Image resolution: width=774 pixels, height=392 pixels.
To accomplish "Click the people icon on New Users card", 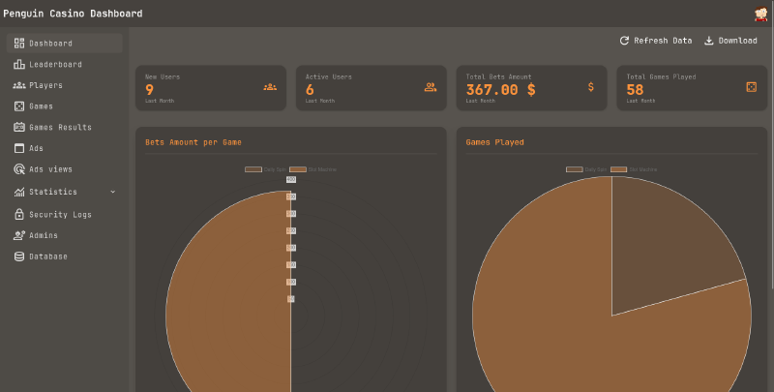I will click(x=270, y=87).
